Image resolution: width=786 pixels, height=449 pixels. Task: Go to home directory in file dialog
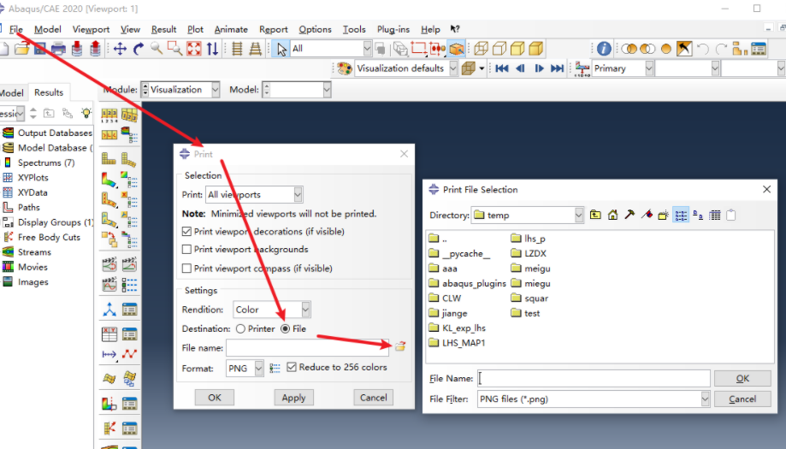pyautogui.click(x=612, y=216)
